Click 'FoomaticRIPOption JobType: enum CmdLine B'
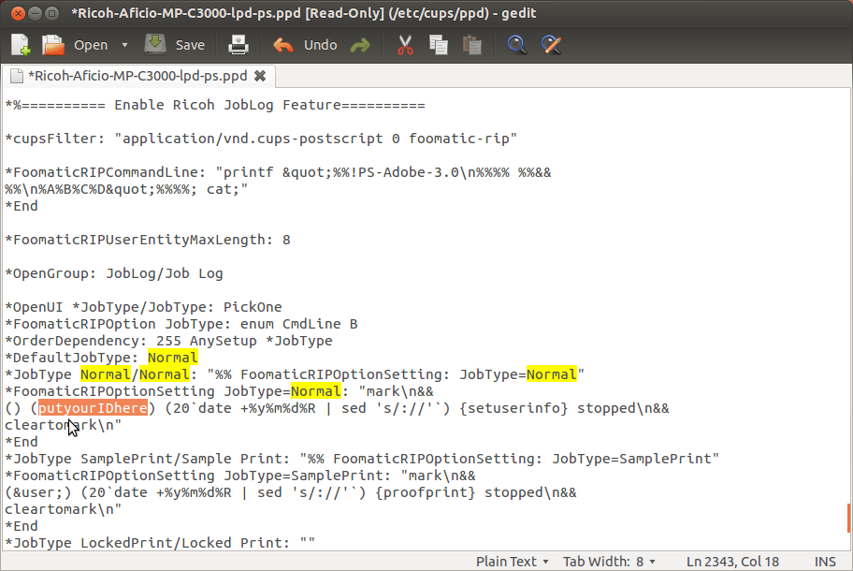The height and width of the screenshot is (571, 853). [x=181, y=324]
